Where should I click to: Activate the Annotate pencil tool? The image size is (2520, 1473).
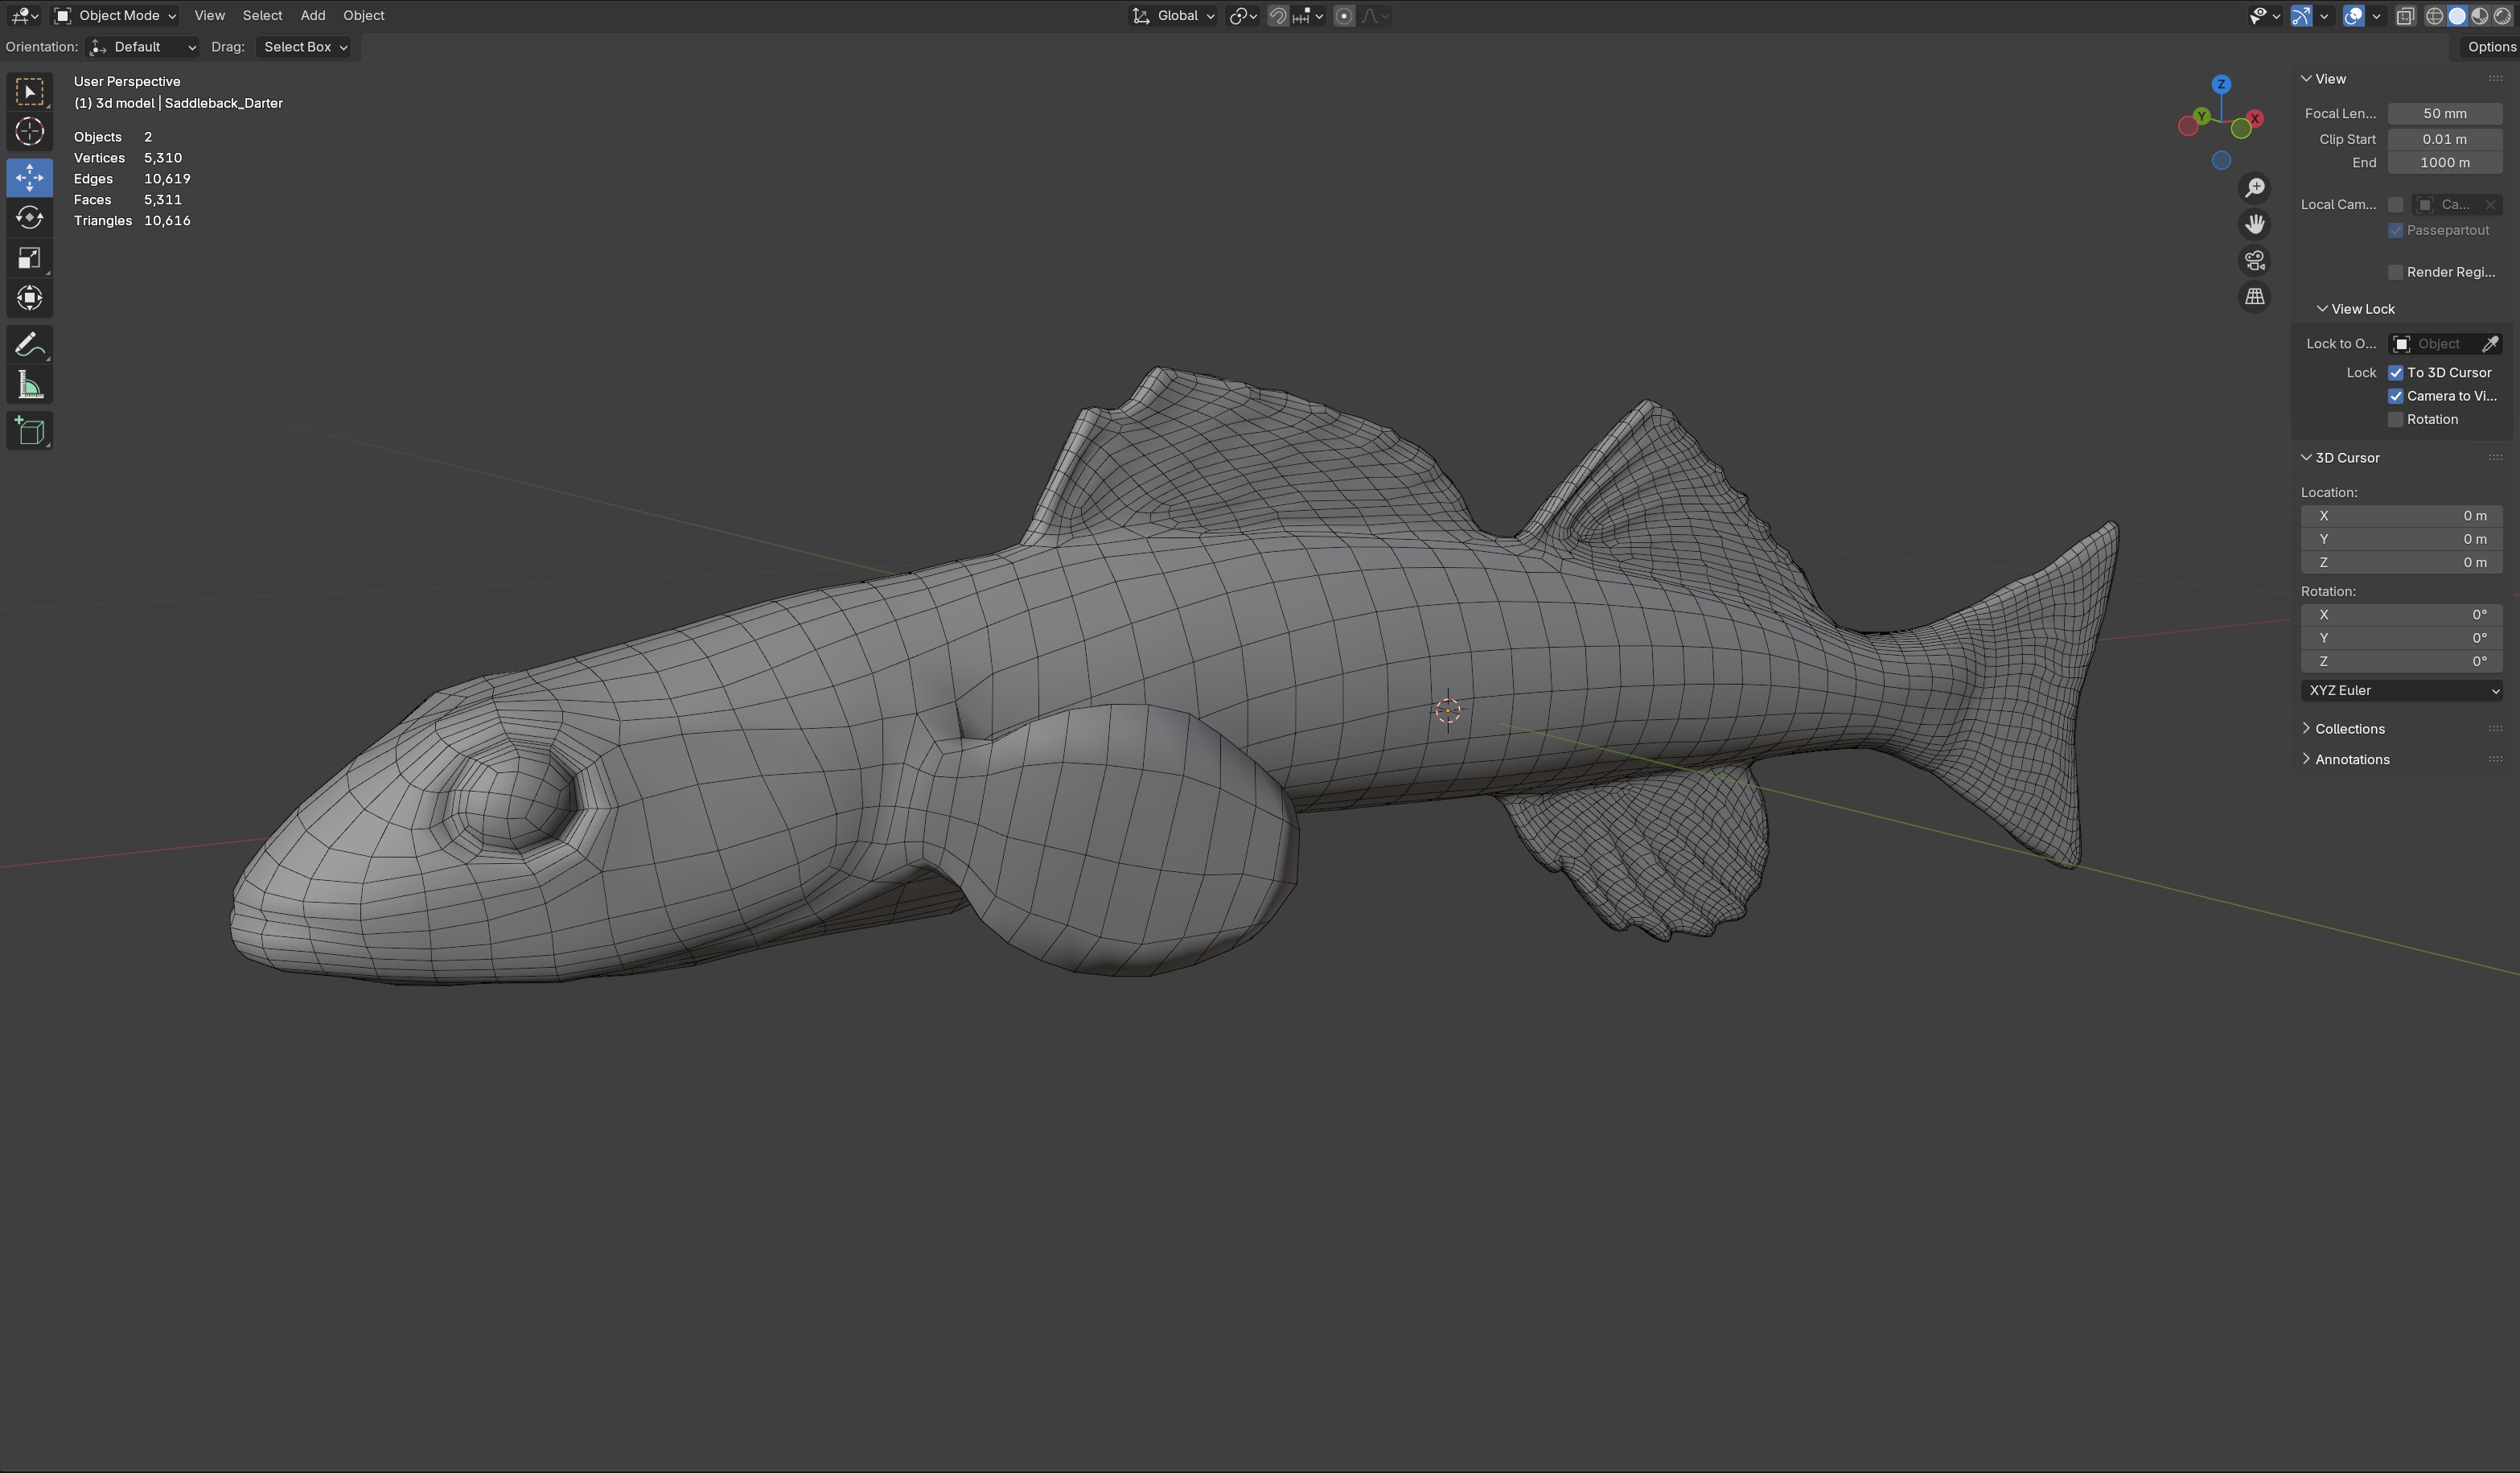coord(29,345)
